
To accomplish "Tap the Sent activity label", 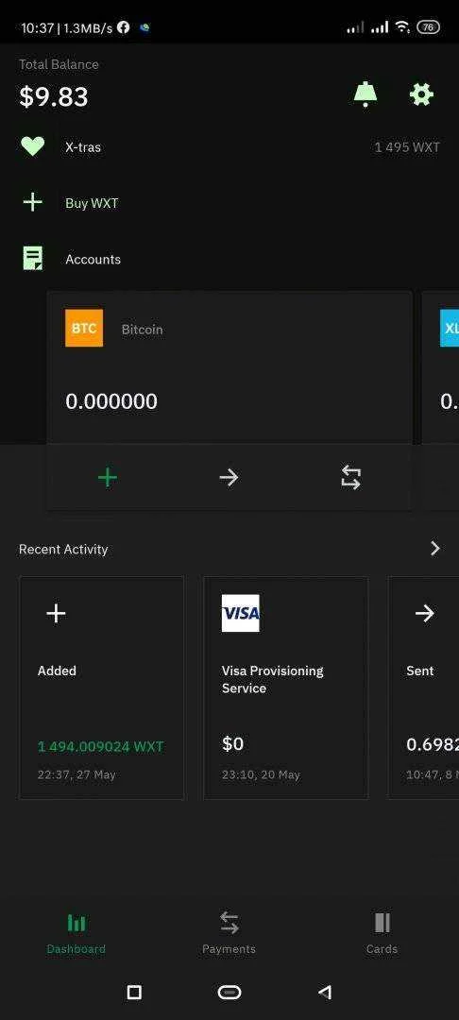I will (x=420, y=671).
